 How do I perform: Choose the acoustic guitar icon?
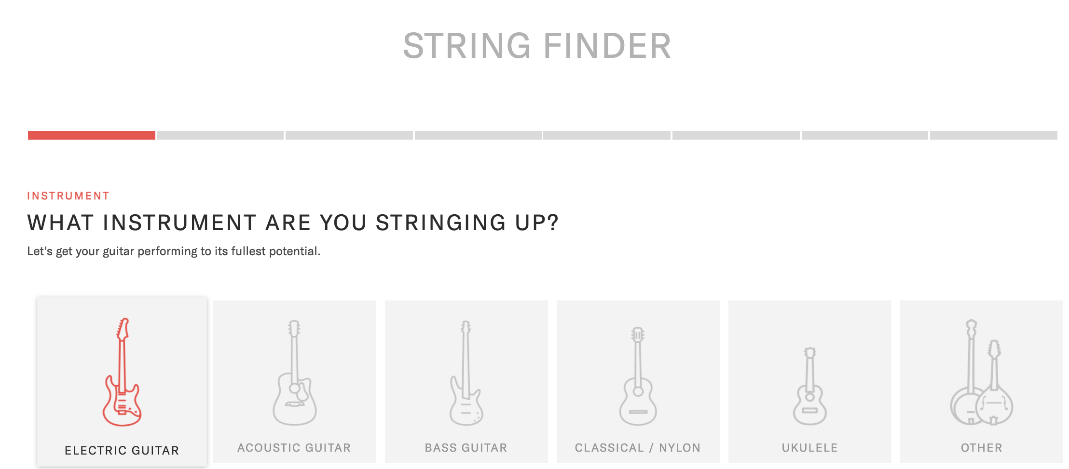294,373
